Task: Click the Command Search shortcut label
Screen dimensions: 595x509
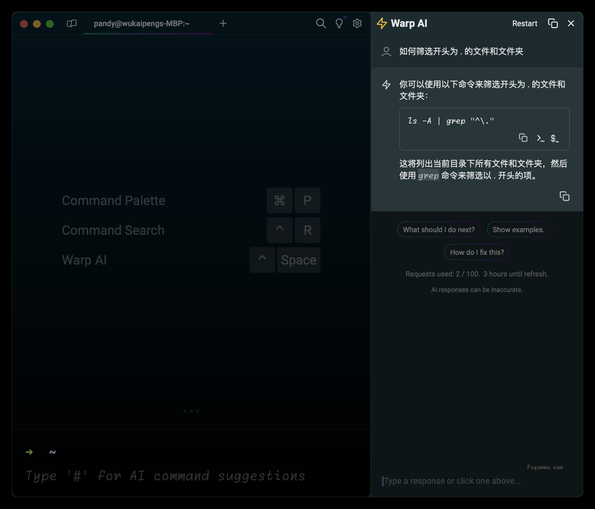Action: (x=113, y=230)
